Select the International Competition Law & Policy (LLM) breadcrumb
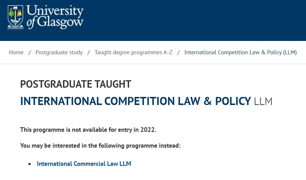The height and width of the screenshot is (180, 306). (240, 52)
